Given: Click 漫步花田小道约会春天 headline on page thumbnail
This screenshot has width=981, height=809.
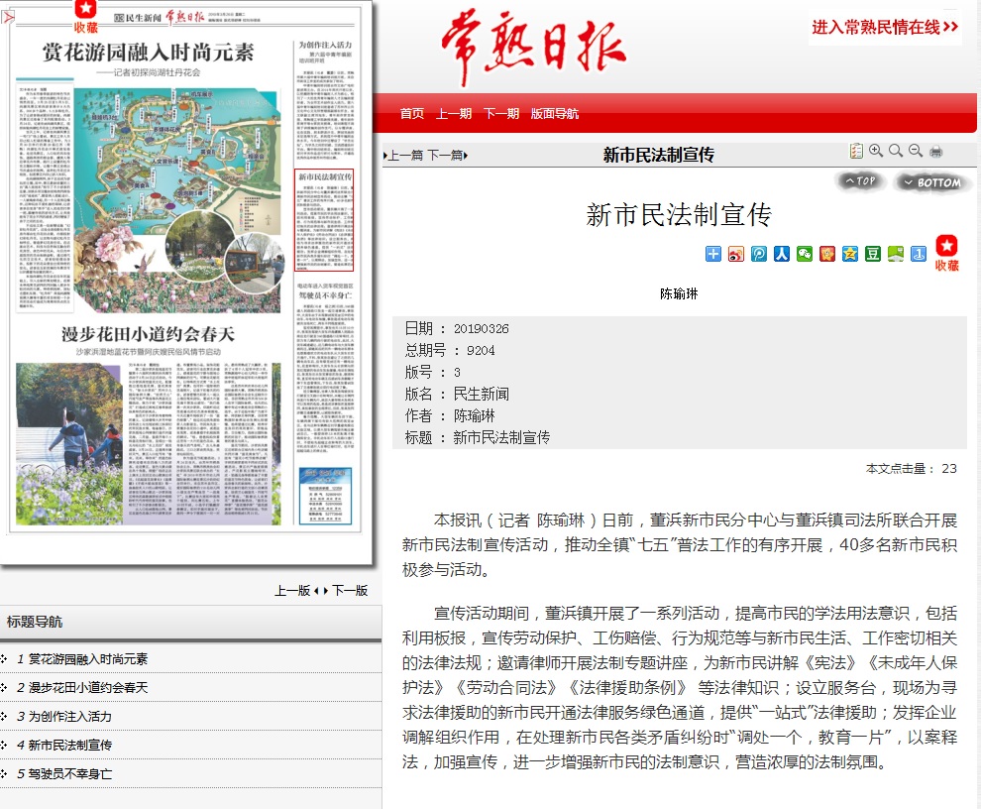Looking at the screenshot, I should (x=148, y=334).
